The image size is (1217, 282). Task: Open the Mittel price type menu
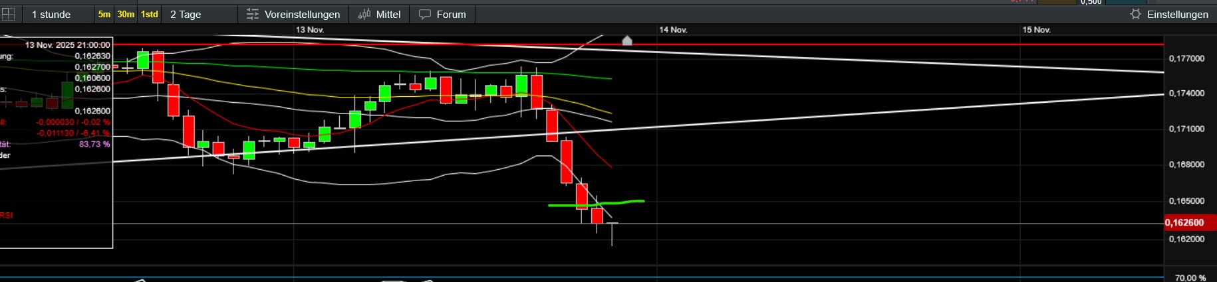[380, 14]
